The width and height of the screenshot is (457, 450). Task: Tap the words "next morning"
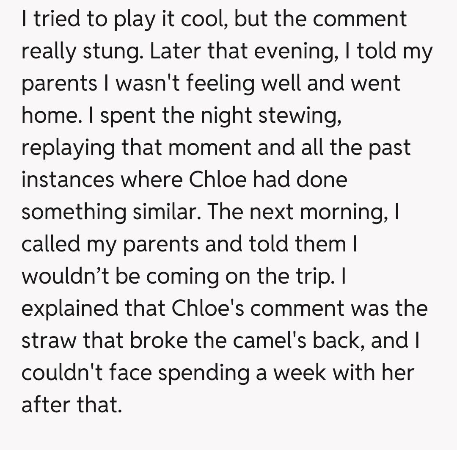click(315, 212)
